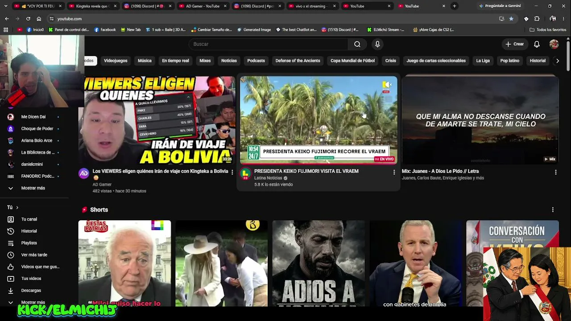The height and width of the screenshot is (321, 571).
Task: Open the Chrome tab search dropdown
Action: click(x=6, y=6)
